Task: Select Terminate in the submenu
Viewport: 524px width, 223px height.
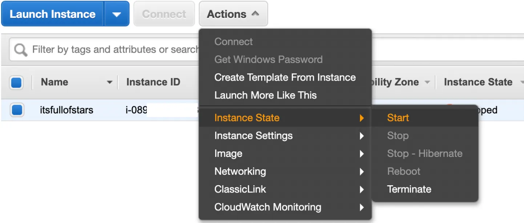Action: pos(409,189)
